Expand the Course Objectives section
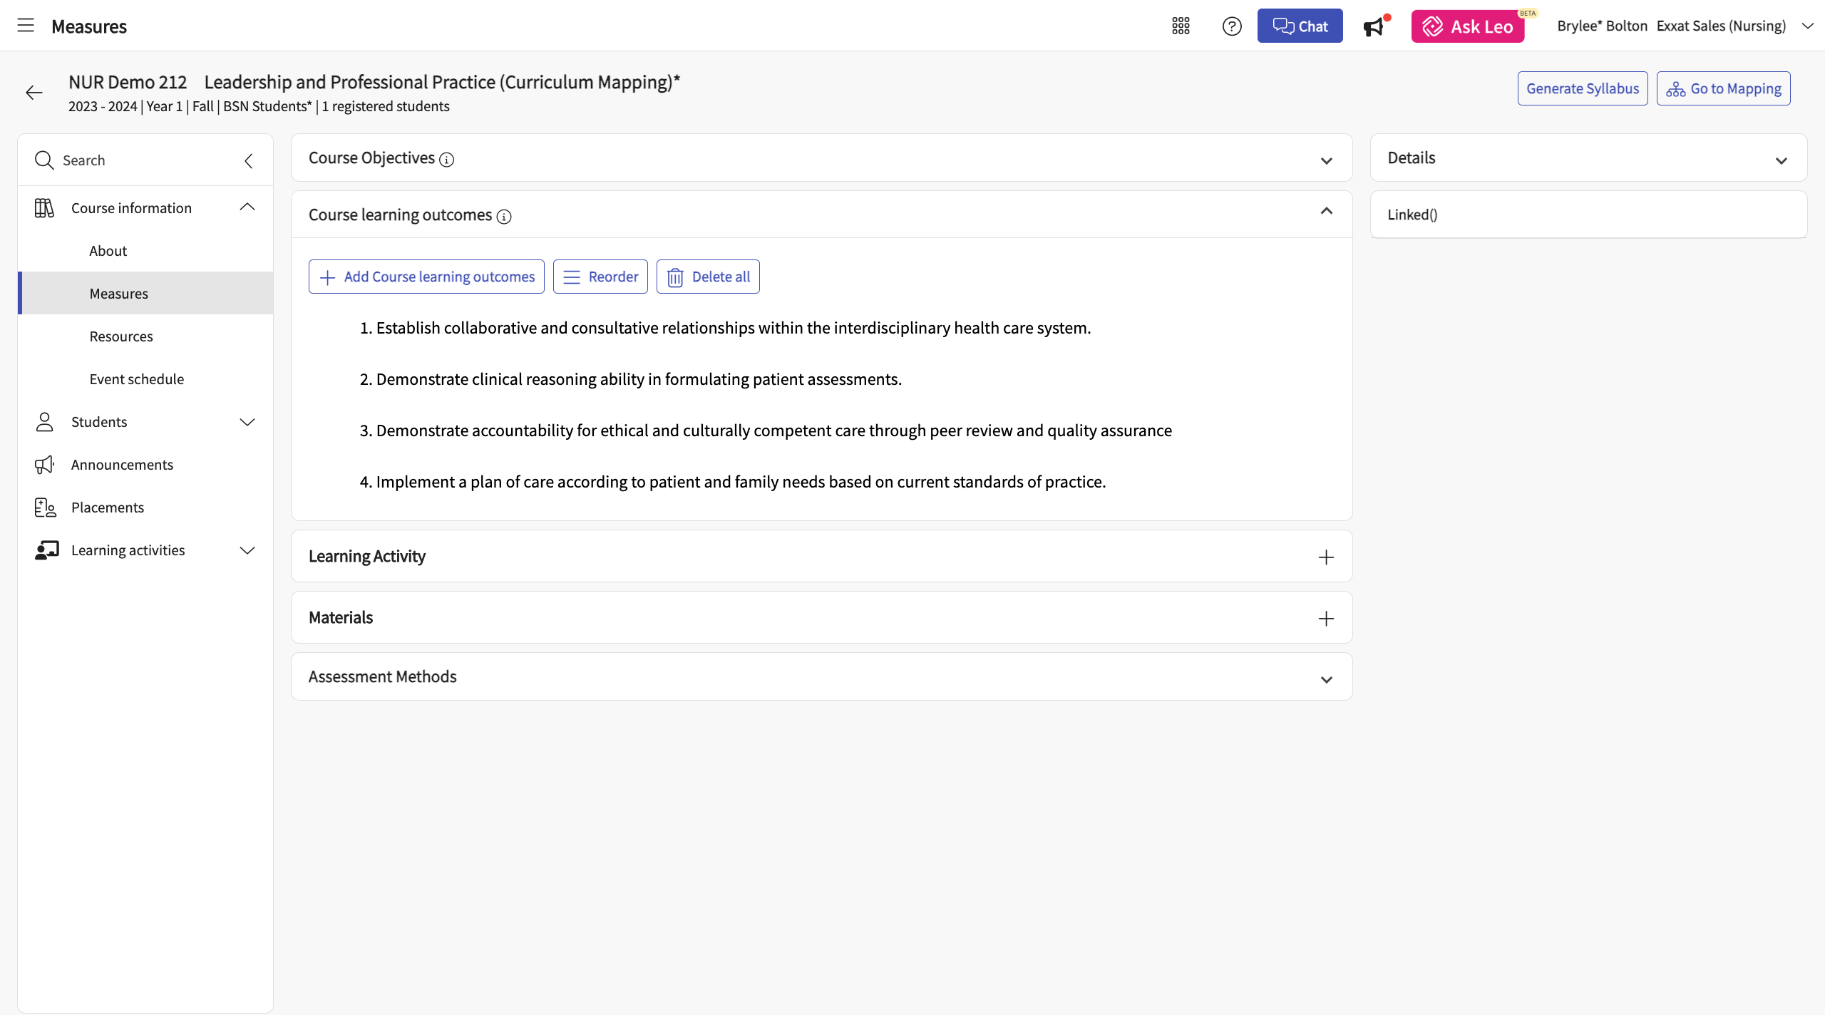 click(x=1326, y=160)
